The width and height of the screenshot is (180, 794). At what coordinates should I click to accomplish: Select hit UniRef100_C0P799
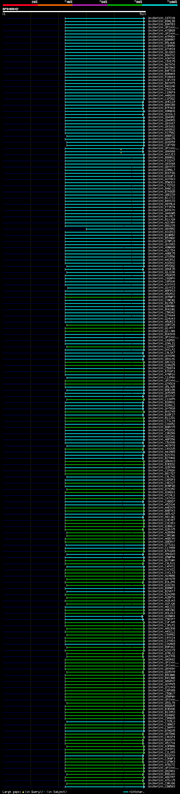coord(161,145)
